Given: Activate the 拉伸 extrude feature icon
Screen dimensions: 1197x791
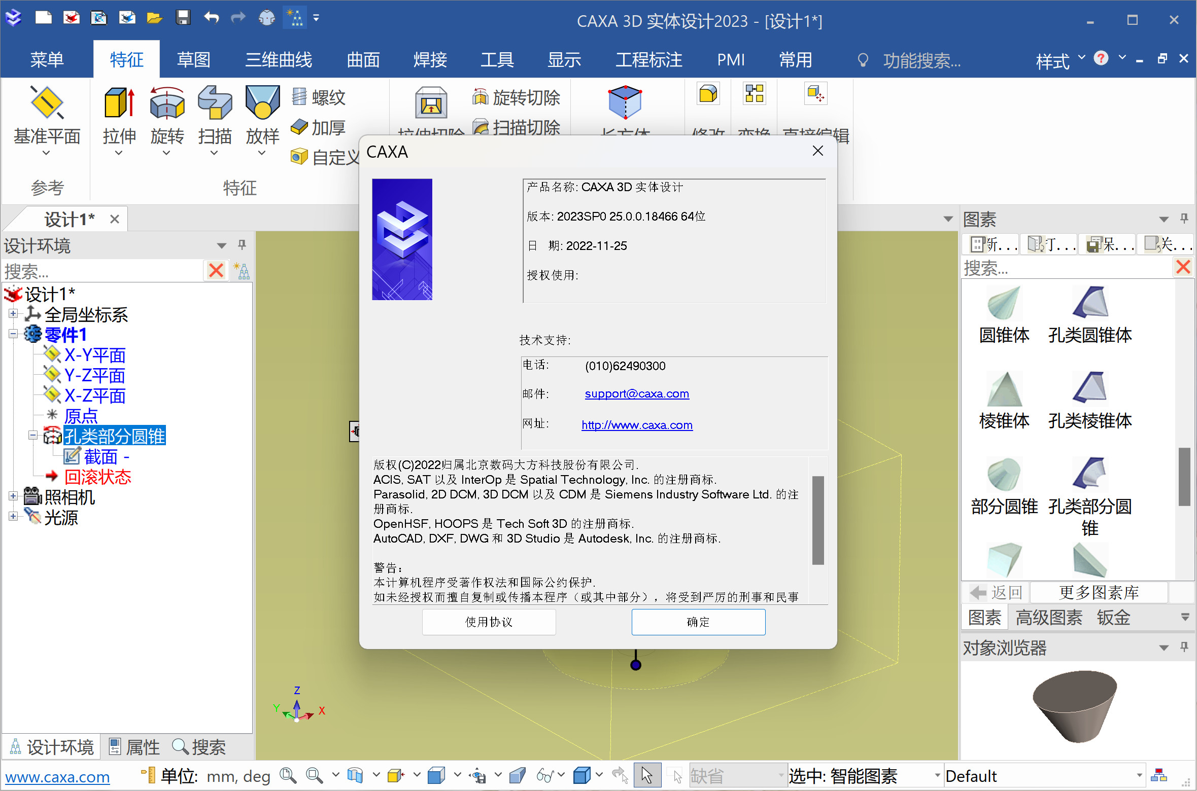Looking at the screenshot, I should tap(119, 103).
